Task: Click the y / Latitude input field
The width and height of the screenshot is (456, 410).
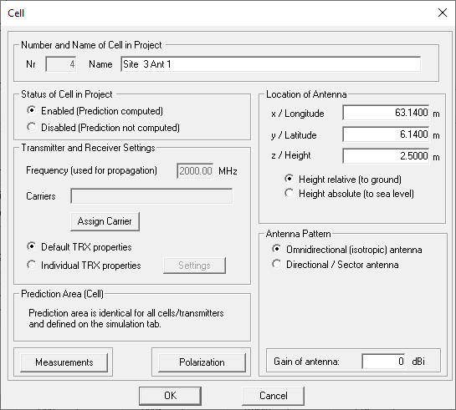Action: (x=386, y=134)
